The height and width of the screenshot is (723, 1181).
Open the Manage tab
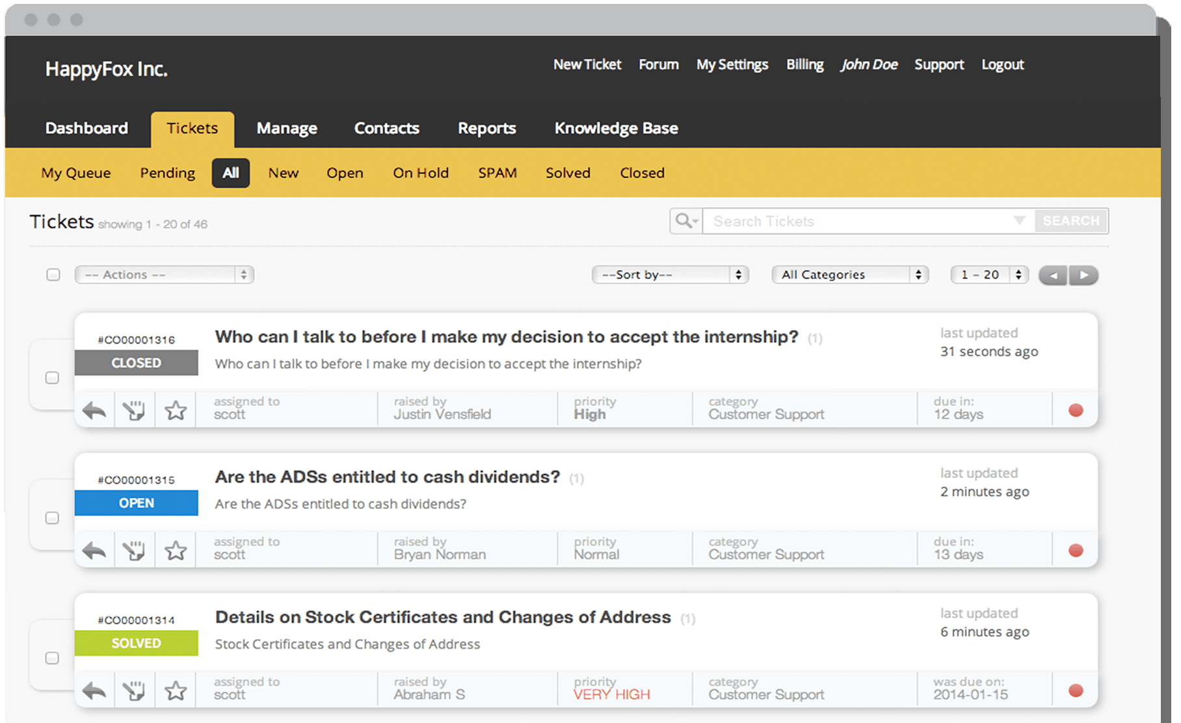[287, 129]
